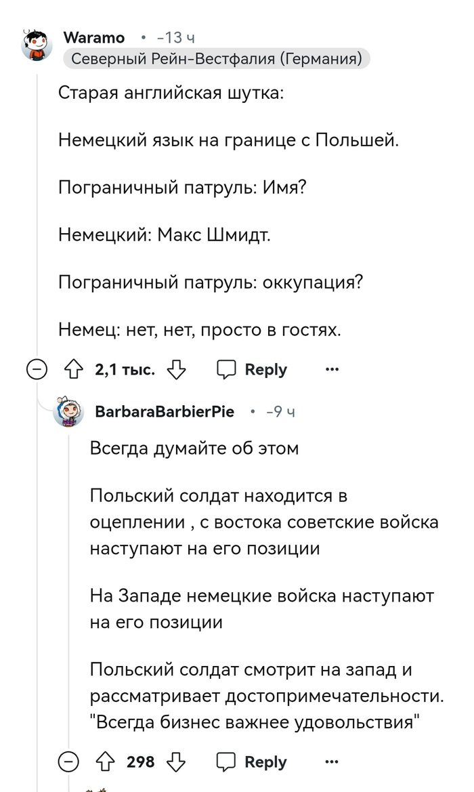Collapse Waramo's comment thread
The image size is (474, 792).
click(37, 370)
